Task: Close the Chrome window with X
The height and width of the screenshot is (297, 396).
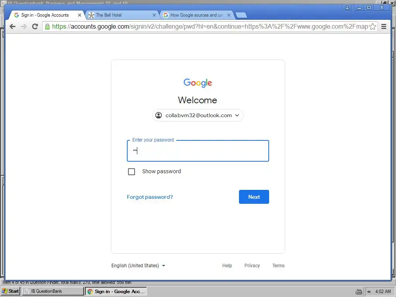Action: click(382, 8)
